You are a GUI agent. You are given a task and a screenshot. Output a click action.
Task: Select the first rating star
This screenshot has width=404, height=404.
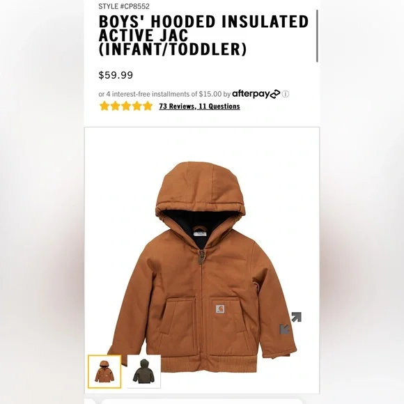pos(104,106)
